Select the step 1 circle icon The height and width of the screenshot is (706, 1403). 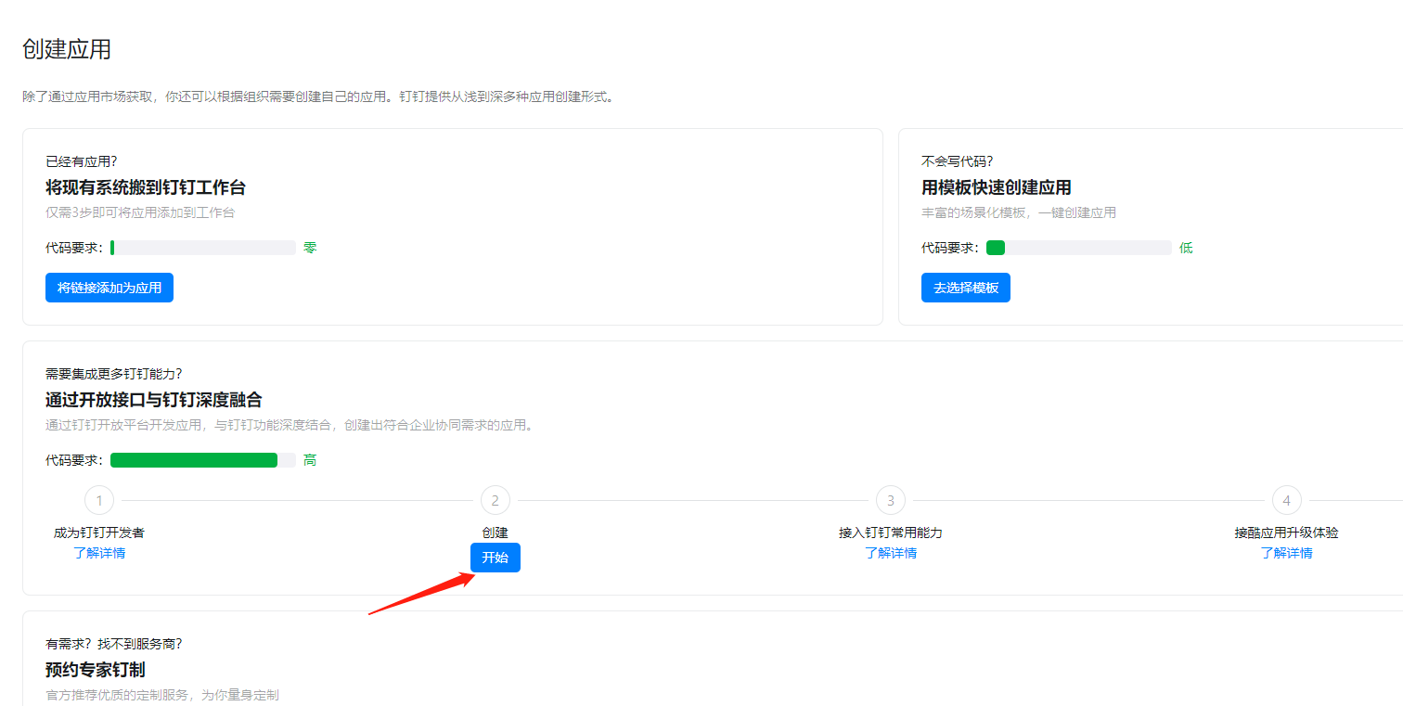[x=99, y=501]
